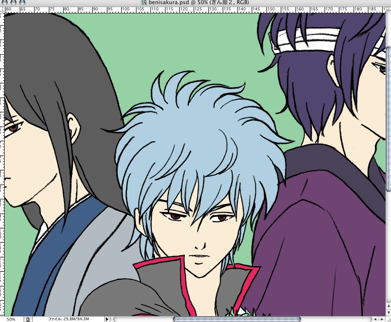Click the ruler origin corner box
The height and width of the screenshot is (322, 391).
2,10
